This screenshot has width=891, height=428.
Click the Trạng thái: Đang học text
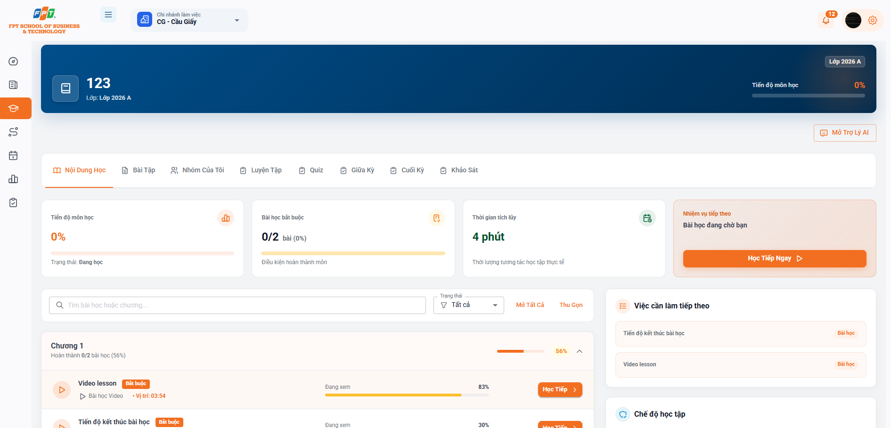(x=77, y=262)
